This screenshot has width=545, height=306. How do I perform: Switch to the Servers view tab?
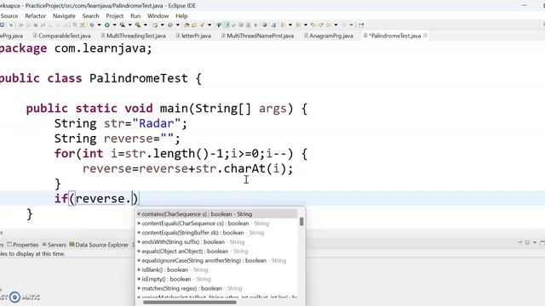click(x=54, y=245)
